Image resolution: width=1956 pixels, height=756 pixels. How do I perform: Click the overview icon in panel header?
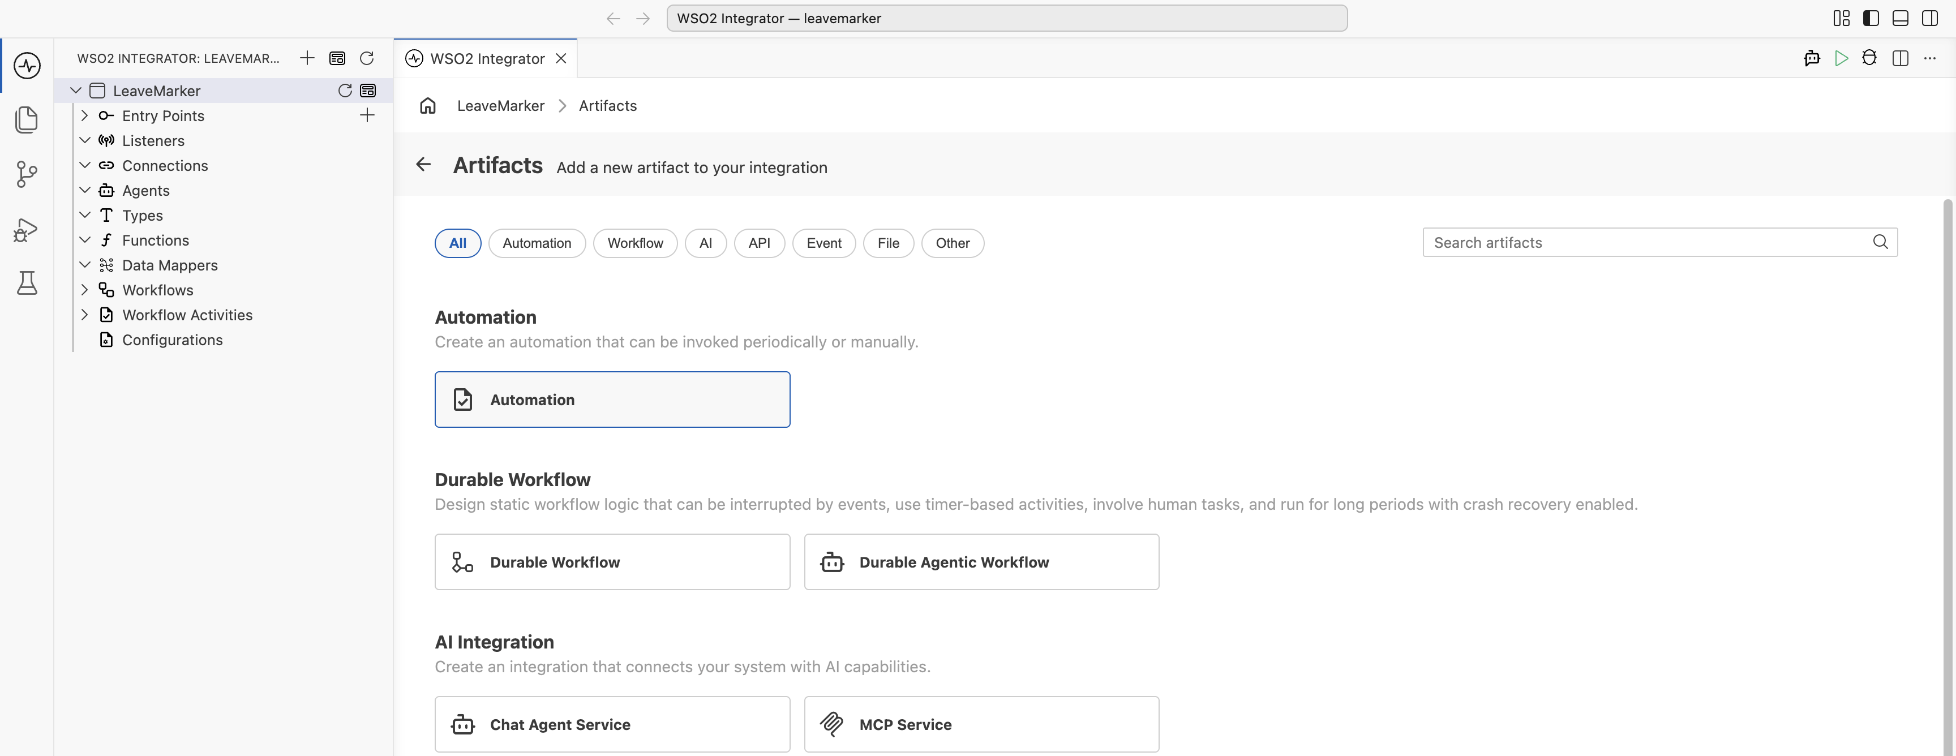point(337,58)
